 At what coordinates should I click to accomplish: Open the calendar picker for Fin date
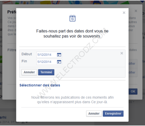click(x=59, y=62)
